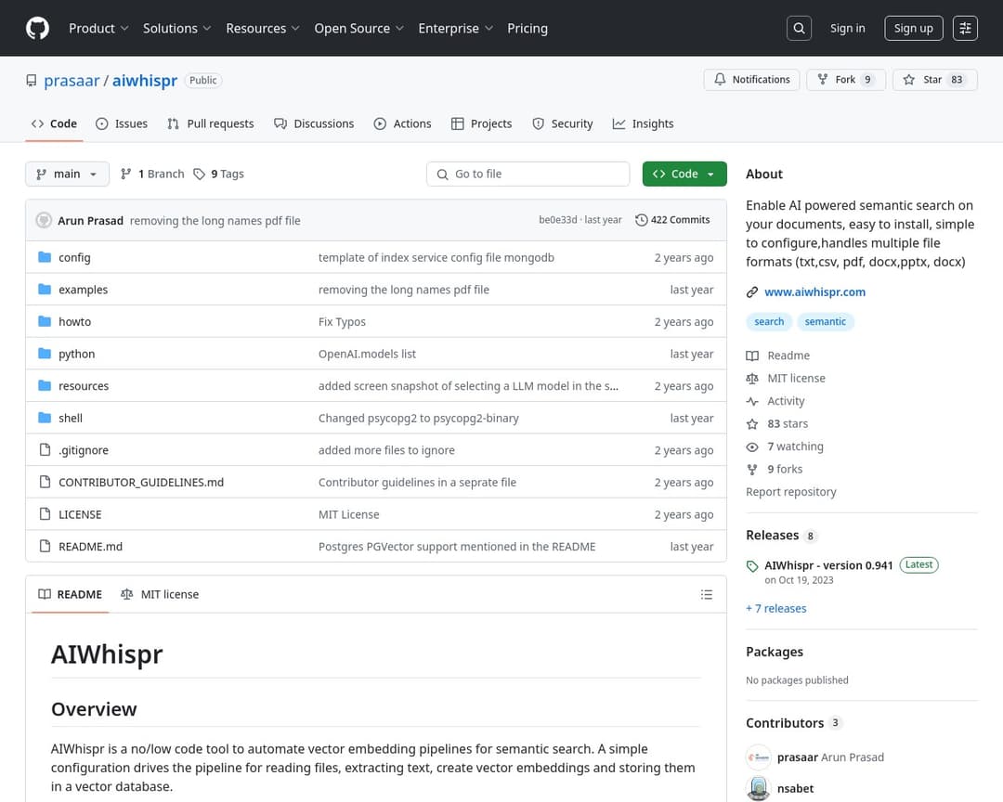Click Arun Prasad's commit avatar
Screen dimensions: 1003x802
point(44,220)
